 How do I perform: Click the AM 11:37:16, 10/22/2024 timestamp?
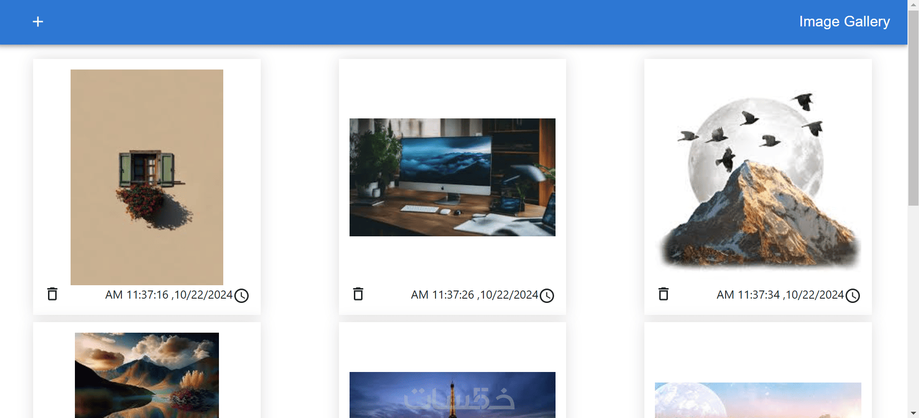pos(169,295)
